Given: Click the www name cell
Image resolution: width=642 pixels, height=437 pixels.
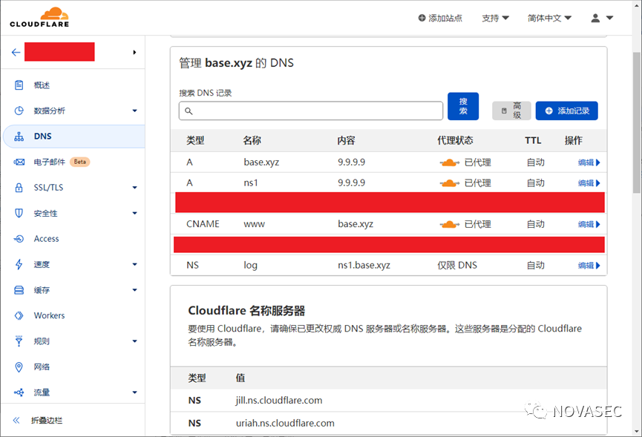Looking at the screenshot, I should coord(255,224).
